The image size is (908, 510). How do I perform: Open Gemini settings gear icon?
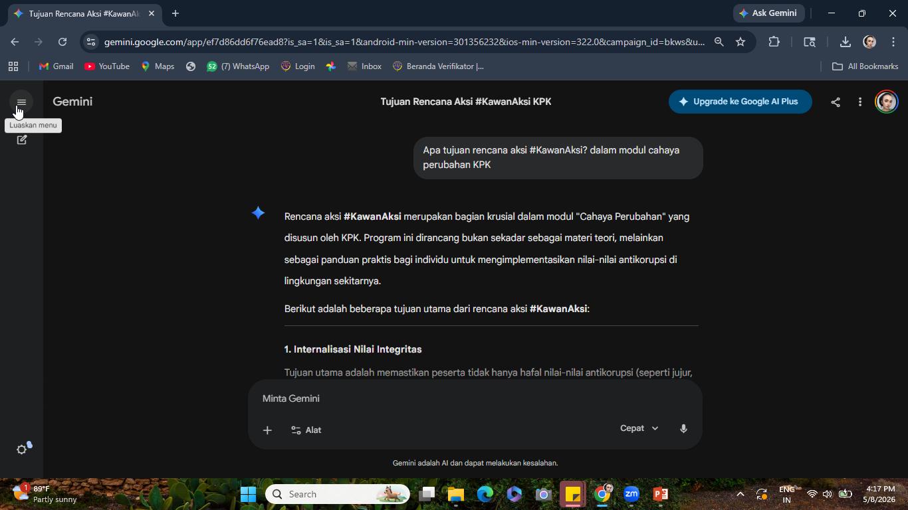pyautogui.click(x=22, y=450)
